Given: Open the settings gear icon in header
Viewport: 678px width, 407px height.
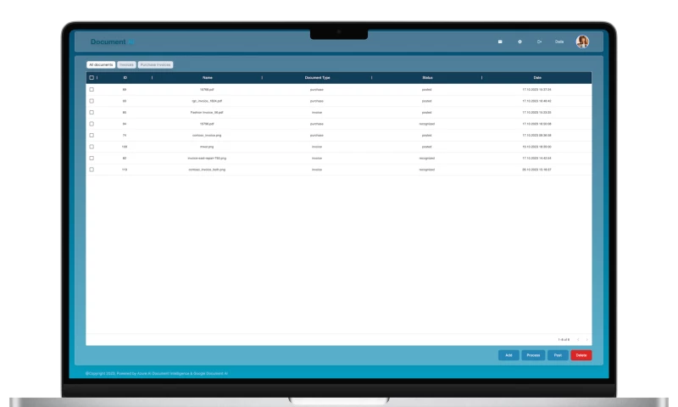Looking at the screenshot, I should (520, 42).
